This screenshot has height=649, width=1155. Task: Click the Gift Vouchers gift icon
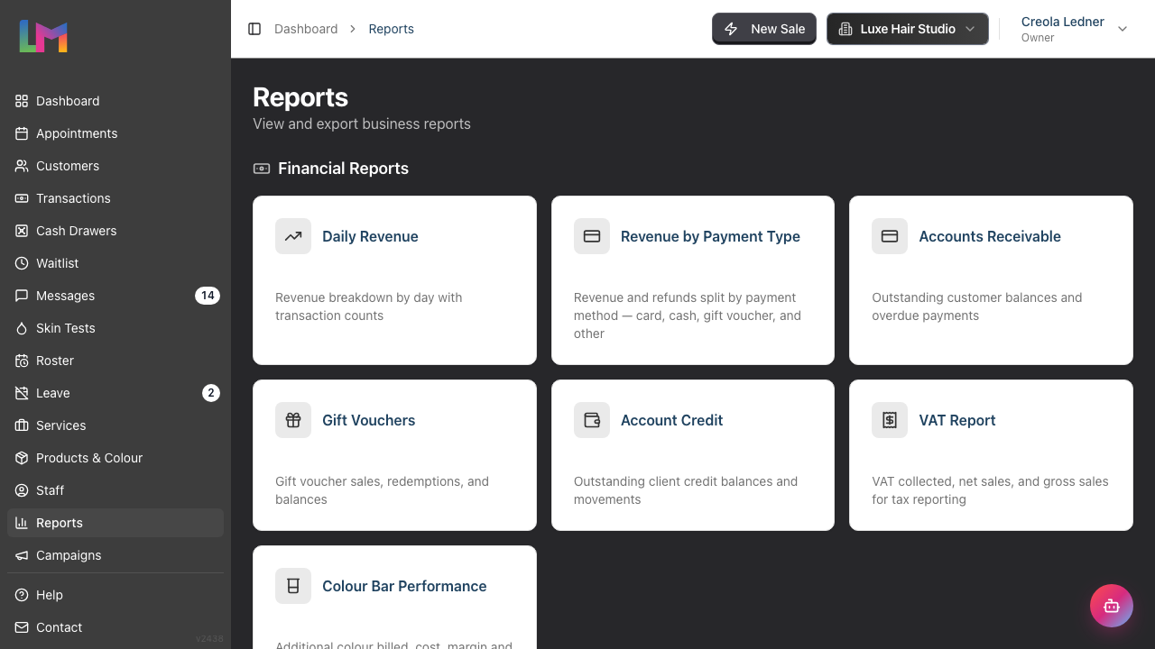(x=293, y=420)
